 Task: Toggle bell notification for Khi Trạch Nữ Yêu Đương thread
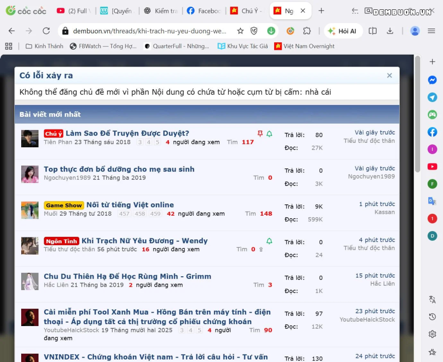270,241
